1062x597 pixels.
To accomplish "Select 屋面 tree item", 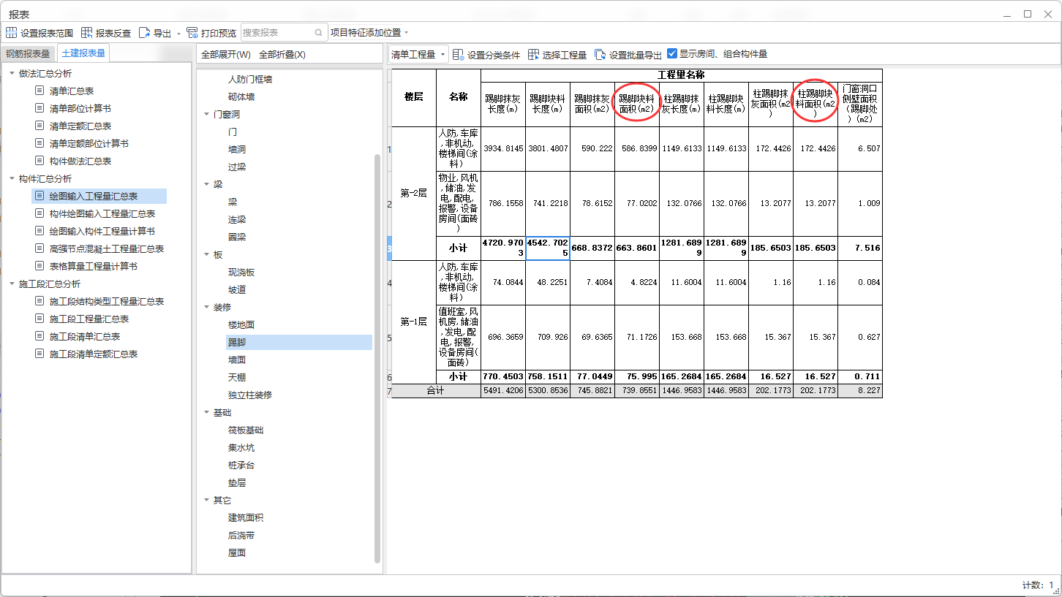I will [x=237, y=553].
